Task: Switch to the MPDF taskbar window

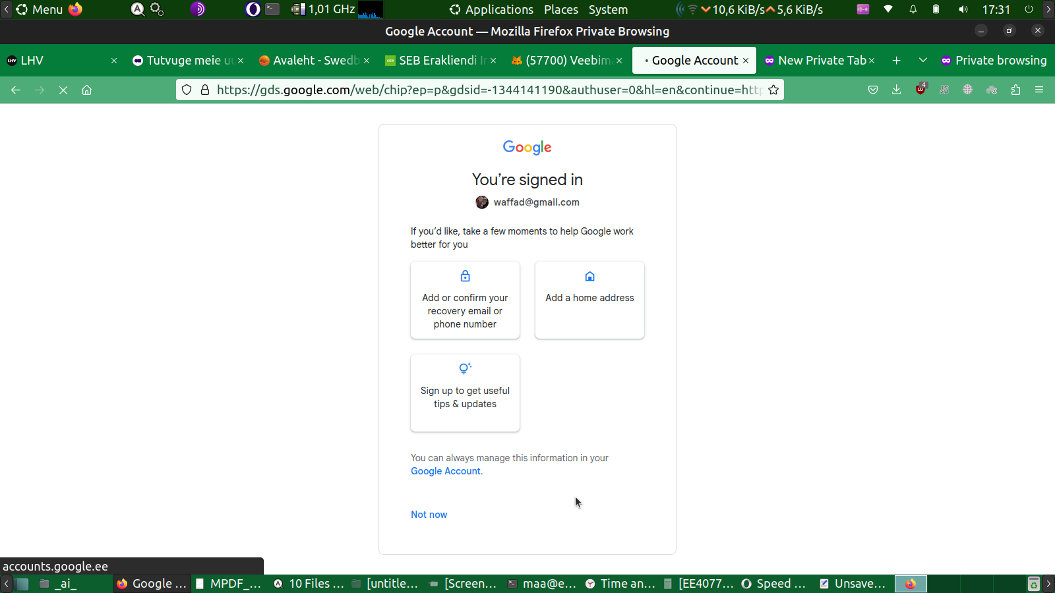Action: coord(229,584)
